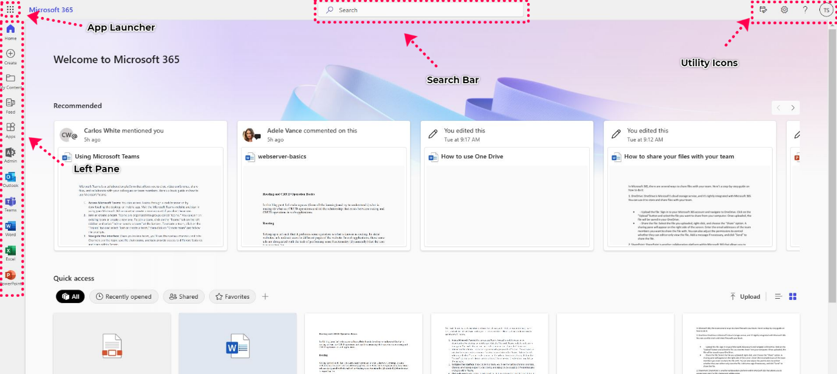The image size is (837, 374).
Task: Select the Shared filter
Action: pyautogui.click(x=183, y=296)
